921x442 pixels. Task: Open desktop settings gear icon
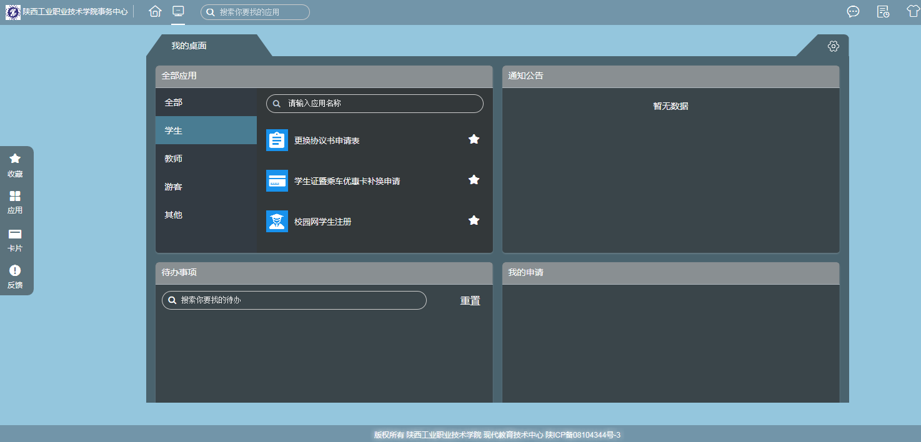pyautogui.click(x=833, y=46)
